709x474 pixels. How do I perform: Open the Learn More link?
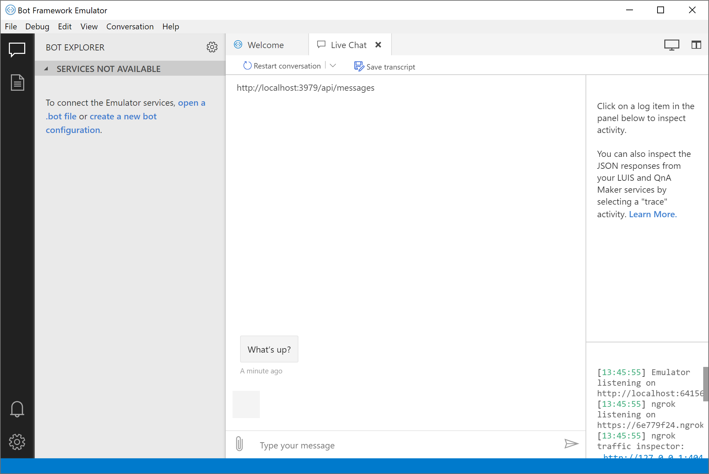click(652, 214)
